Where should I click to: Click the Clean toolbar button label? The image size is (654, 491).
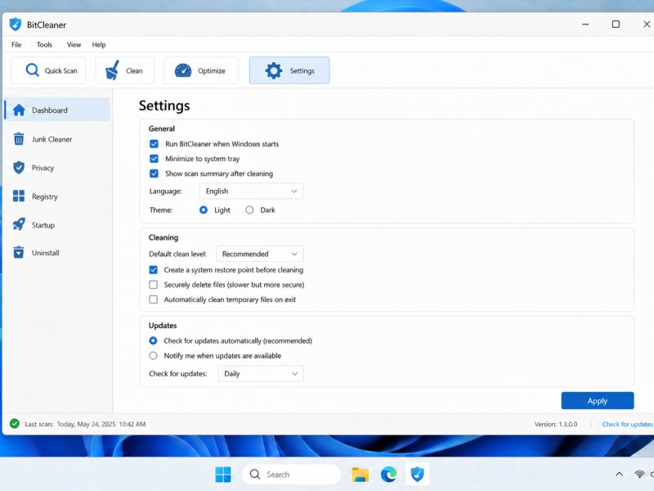[x=134, y=70]
